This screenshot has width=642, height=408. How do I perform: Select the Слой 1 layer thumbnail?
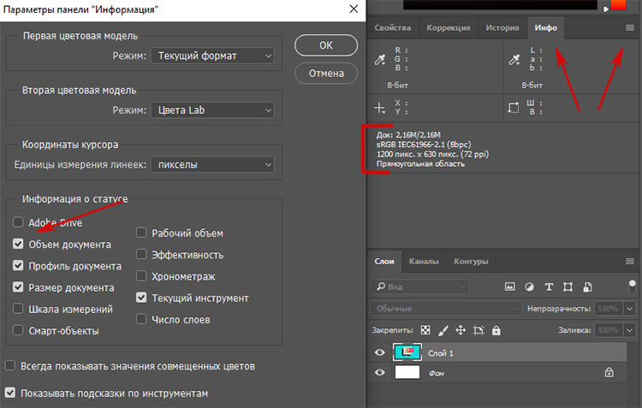(407, 352)
